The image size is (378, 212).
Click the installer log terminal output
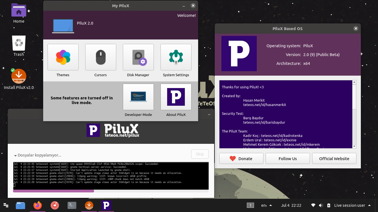point(111,176)
